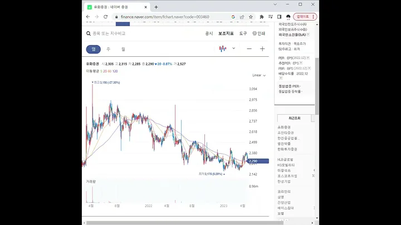Click help icon next to 외국인소진율(B/A)

pos(308,35)
